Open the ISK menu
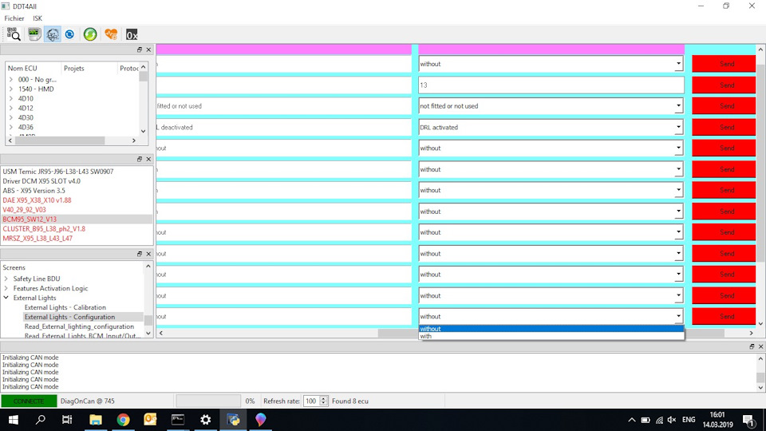This screenshot has width=766, height=431. tap(38, 18)
